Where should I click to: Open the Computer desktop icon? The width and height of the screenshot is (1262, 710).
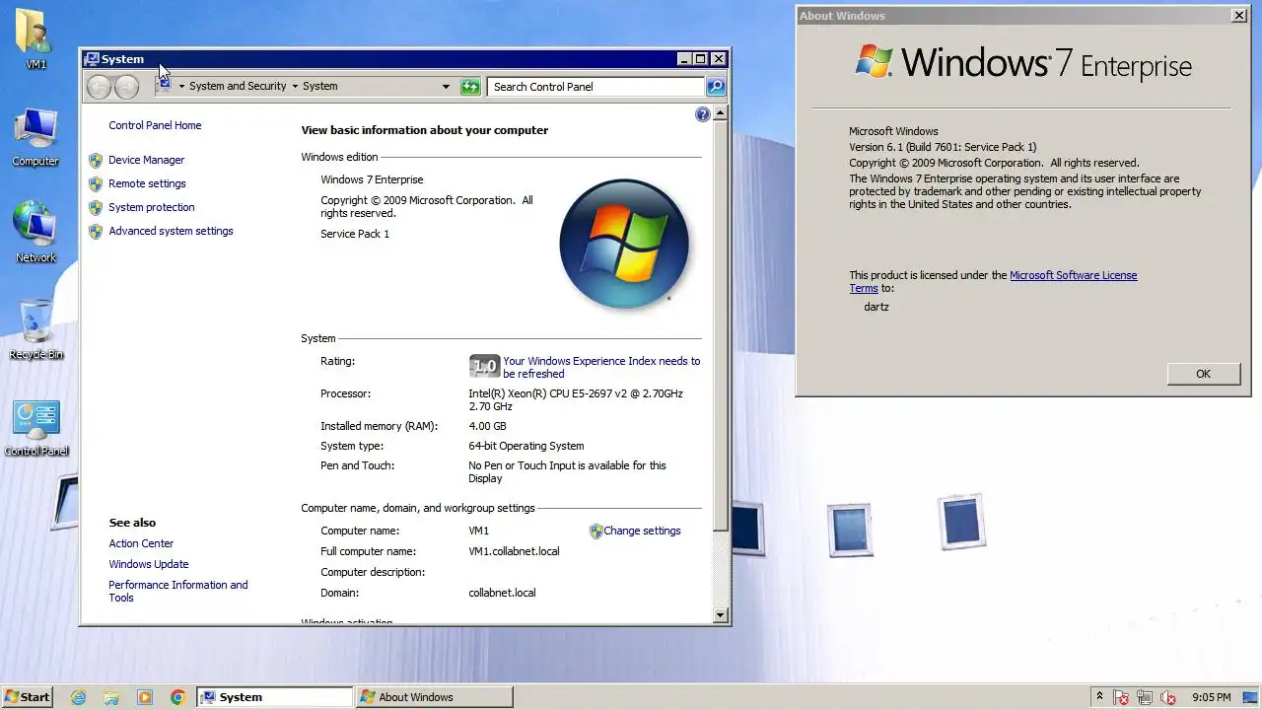click(x=35, y=136)
